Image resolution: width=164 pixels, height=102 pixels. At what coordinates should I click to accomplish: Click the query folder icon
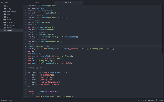click(5, 17)
